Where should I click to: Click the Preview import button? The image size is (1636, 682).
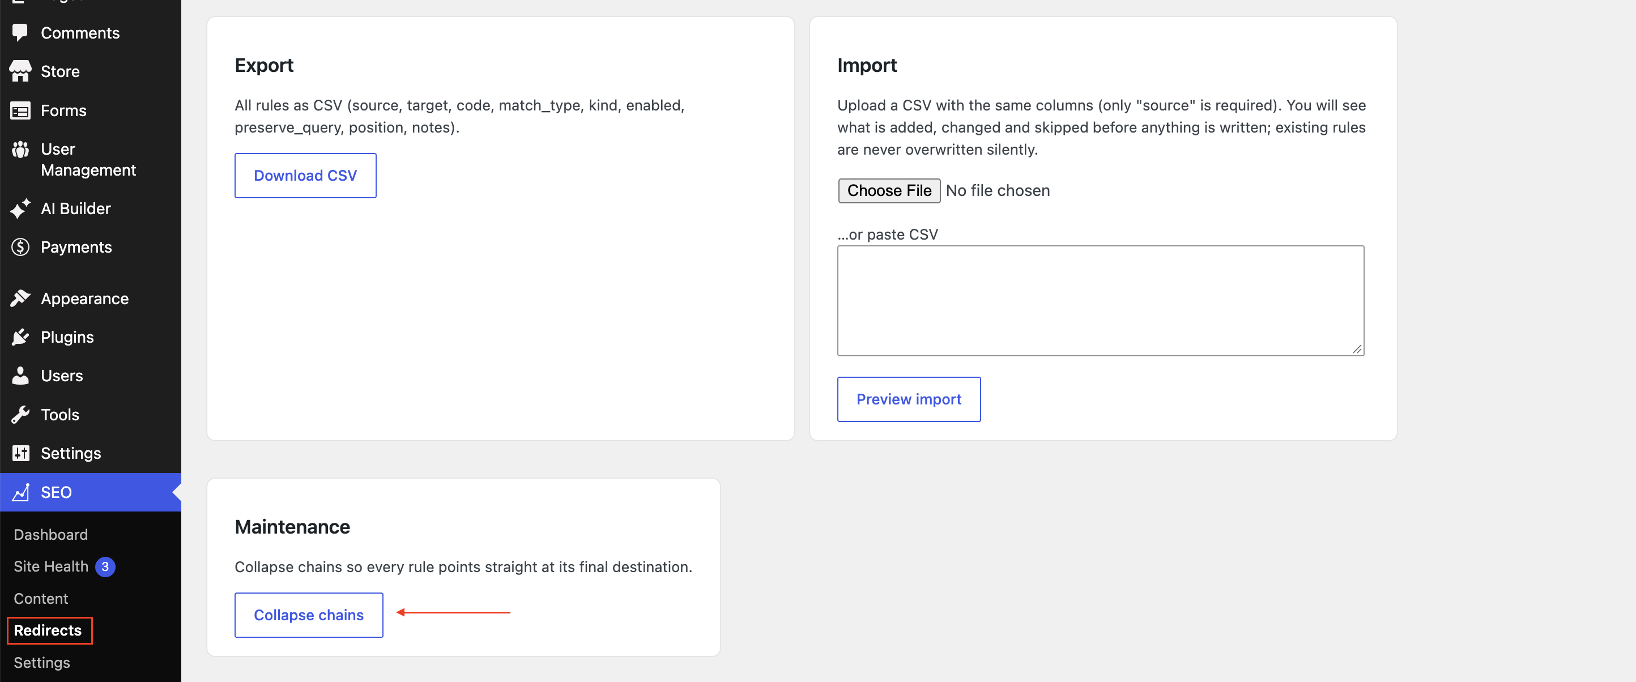click(908, 399)
